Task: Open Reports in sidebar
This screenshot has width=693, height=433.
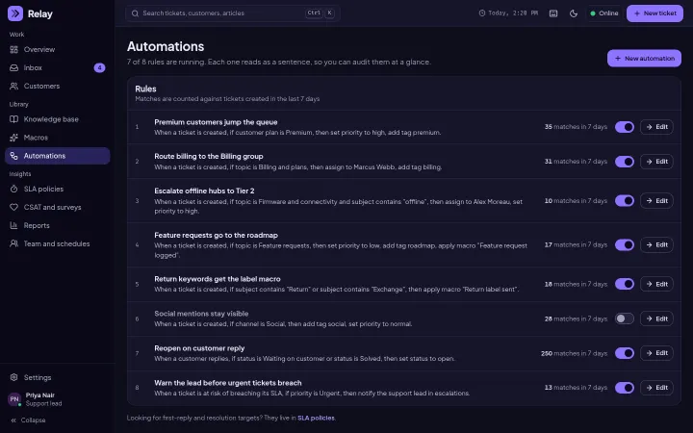Action: click(58, 225)
